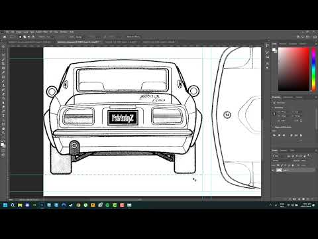The width and height of the screenshot is (318, 239).
Task: Open the Image menu
Action: 19,32
